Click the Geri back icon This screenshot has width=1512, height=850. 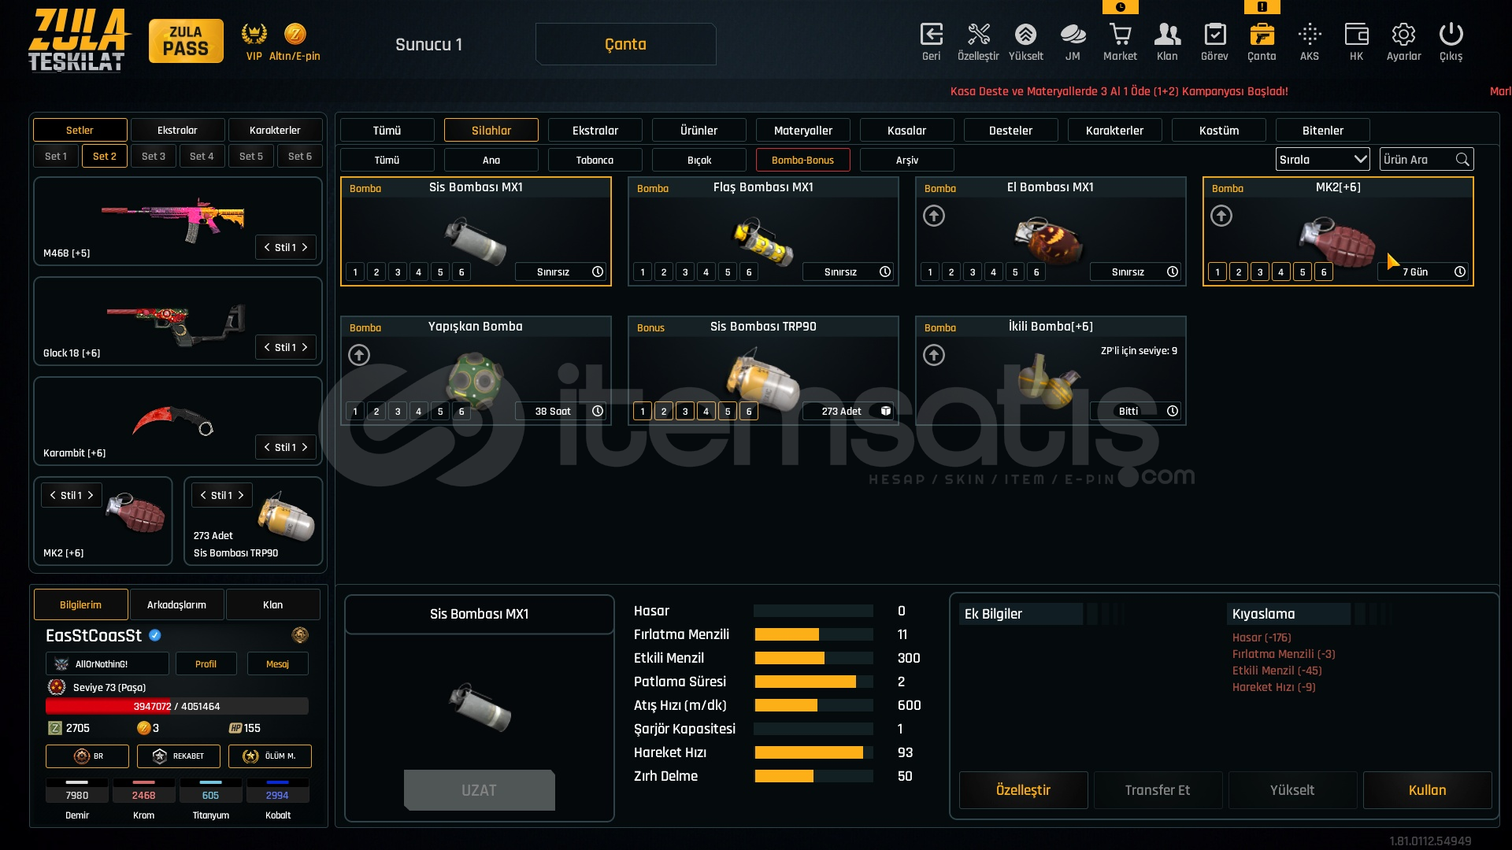click(931, 35)
